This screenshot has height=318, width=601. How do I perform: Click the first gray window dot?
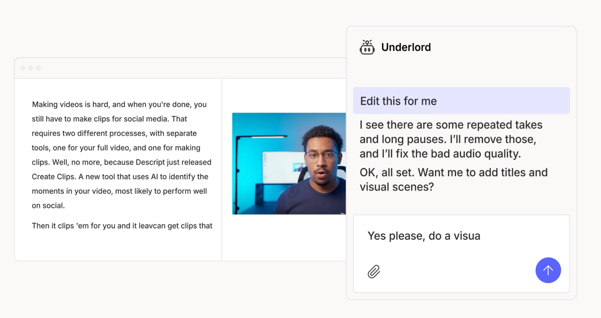pos(23,68)
